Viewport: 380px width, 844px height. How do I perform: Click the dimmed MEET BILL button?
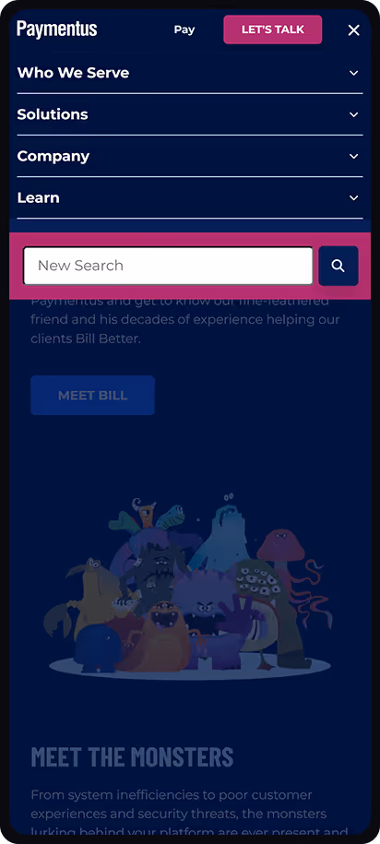(x=92, y=396)
